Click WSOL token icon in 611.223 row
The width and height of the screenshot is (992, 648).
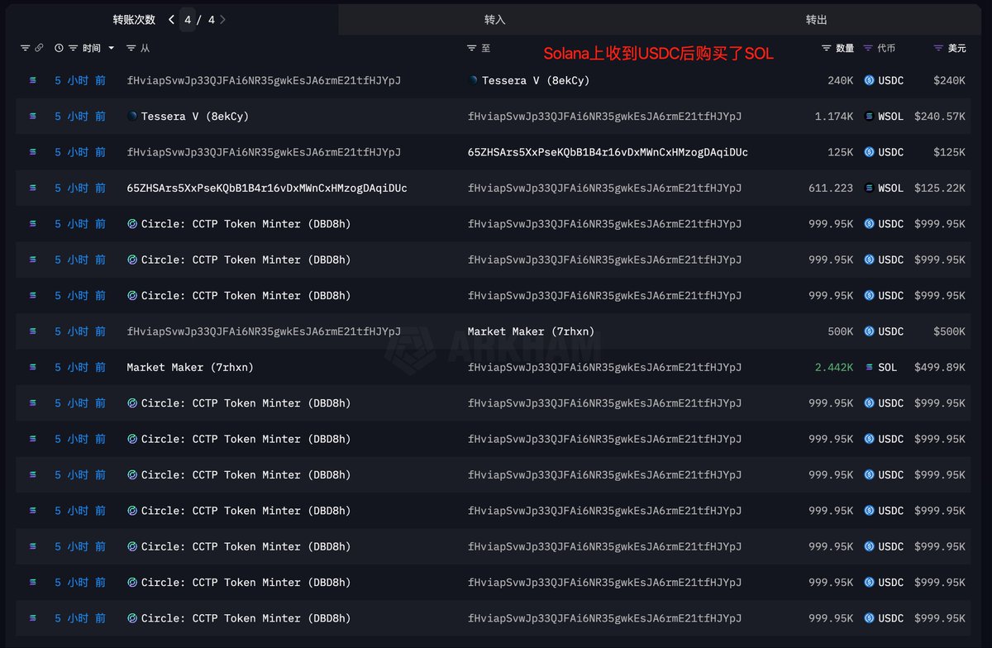coord(869,188)
